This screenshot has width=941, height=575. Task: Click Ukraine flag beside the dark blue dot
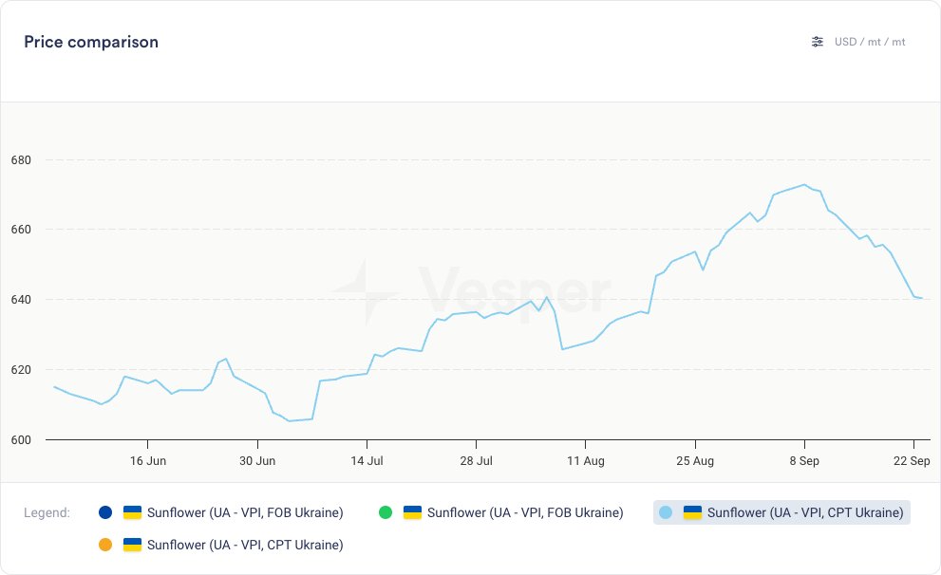pos(132,512)
